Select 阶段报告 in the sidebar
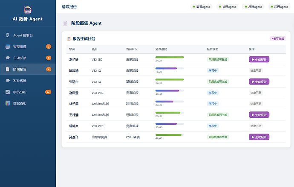Image resolution: width=294 pixels, height=187 pixels. point(28,69)
